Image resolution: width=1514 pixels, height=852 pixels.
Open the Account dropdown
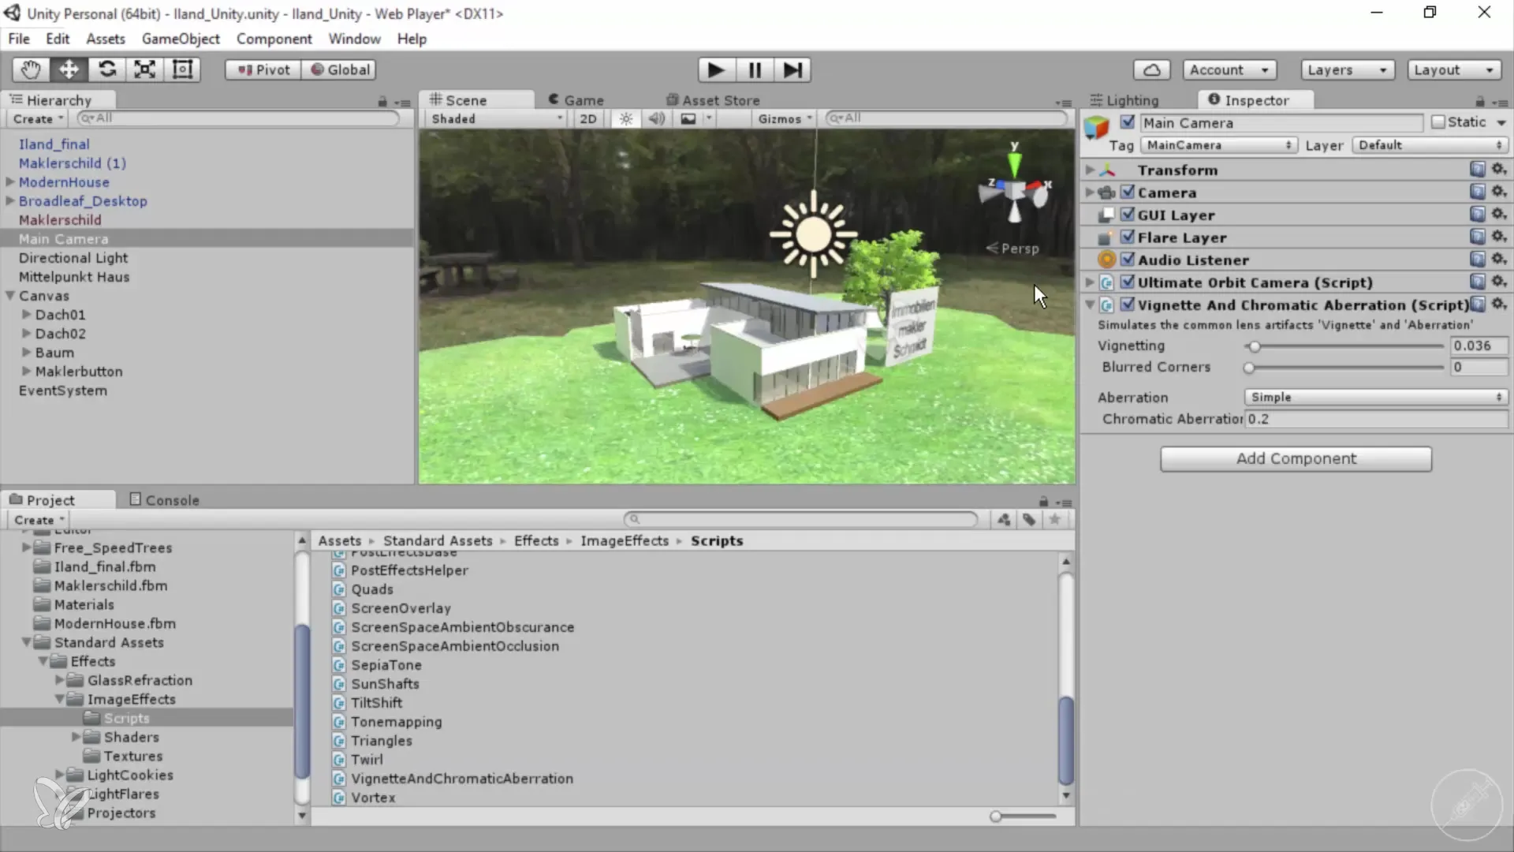[1229, 69]
